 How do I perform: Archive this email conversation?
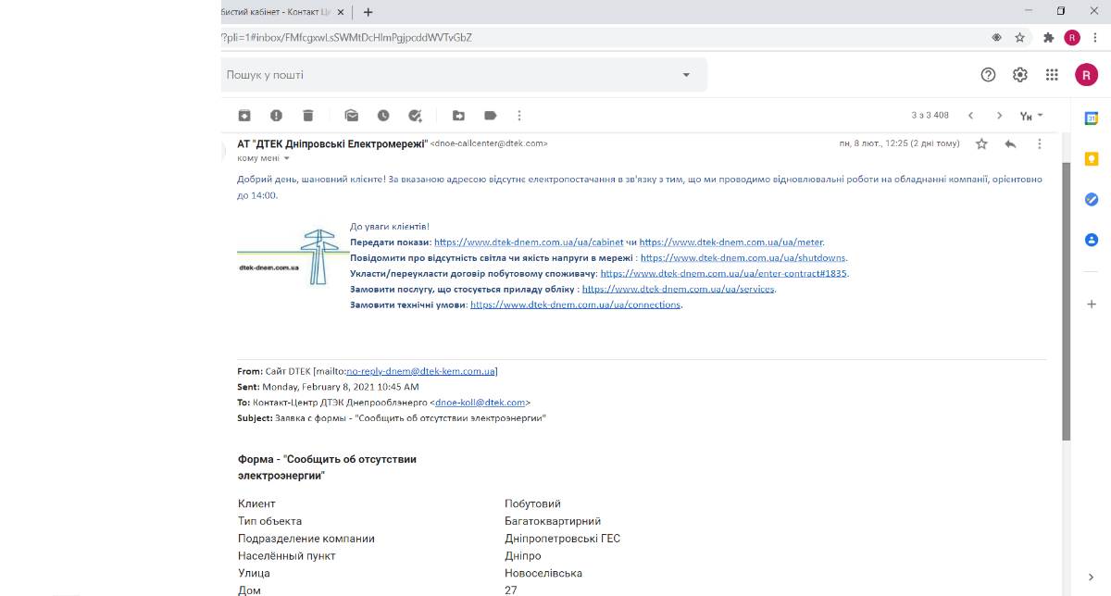click(x=244, y=116)
